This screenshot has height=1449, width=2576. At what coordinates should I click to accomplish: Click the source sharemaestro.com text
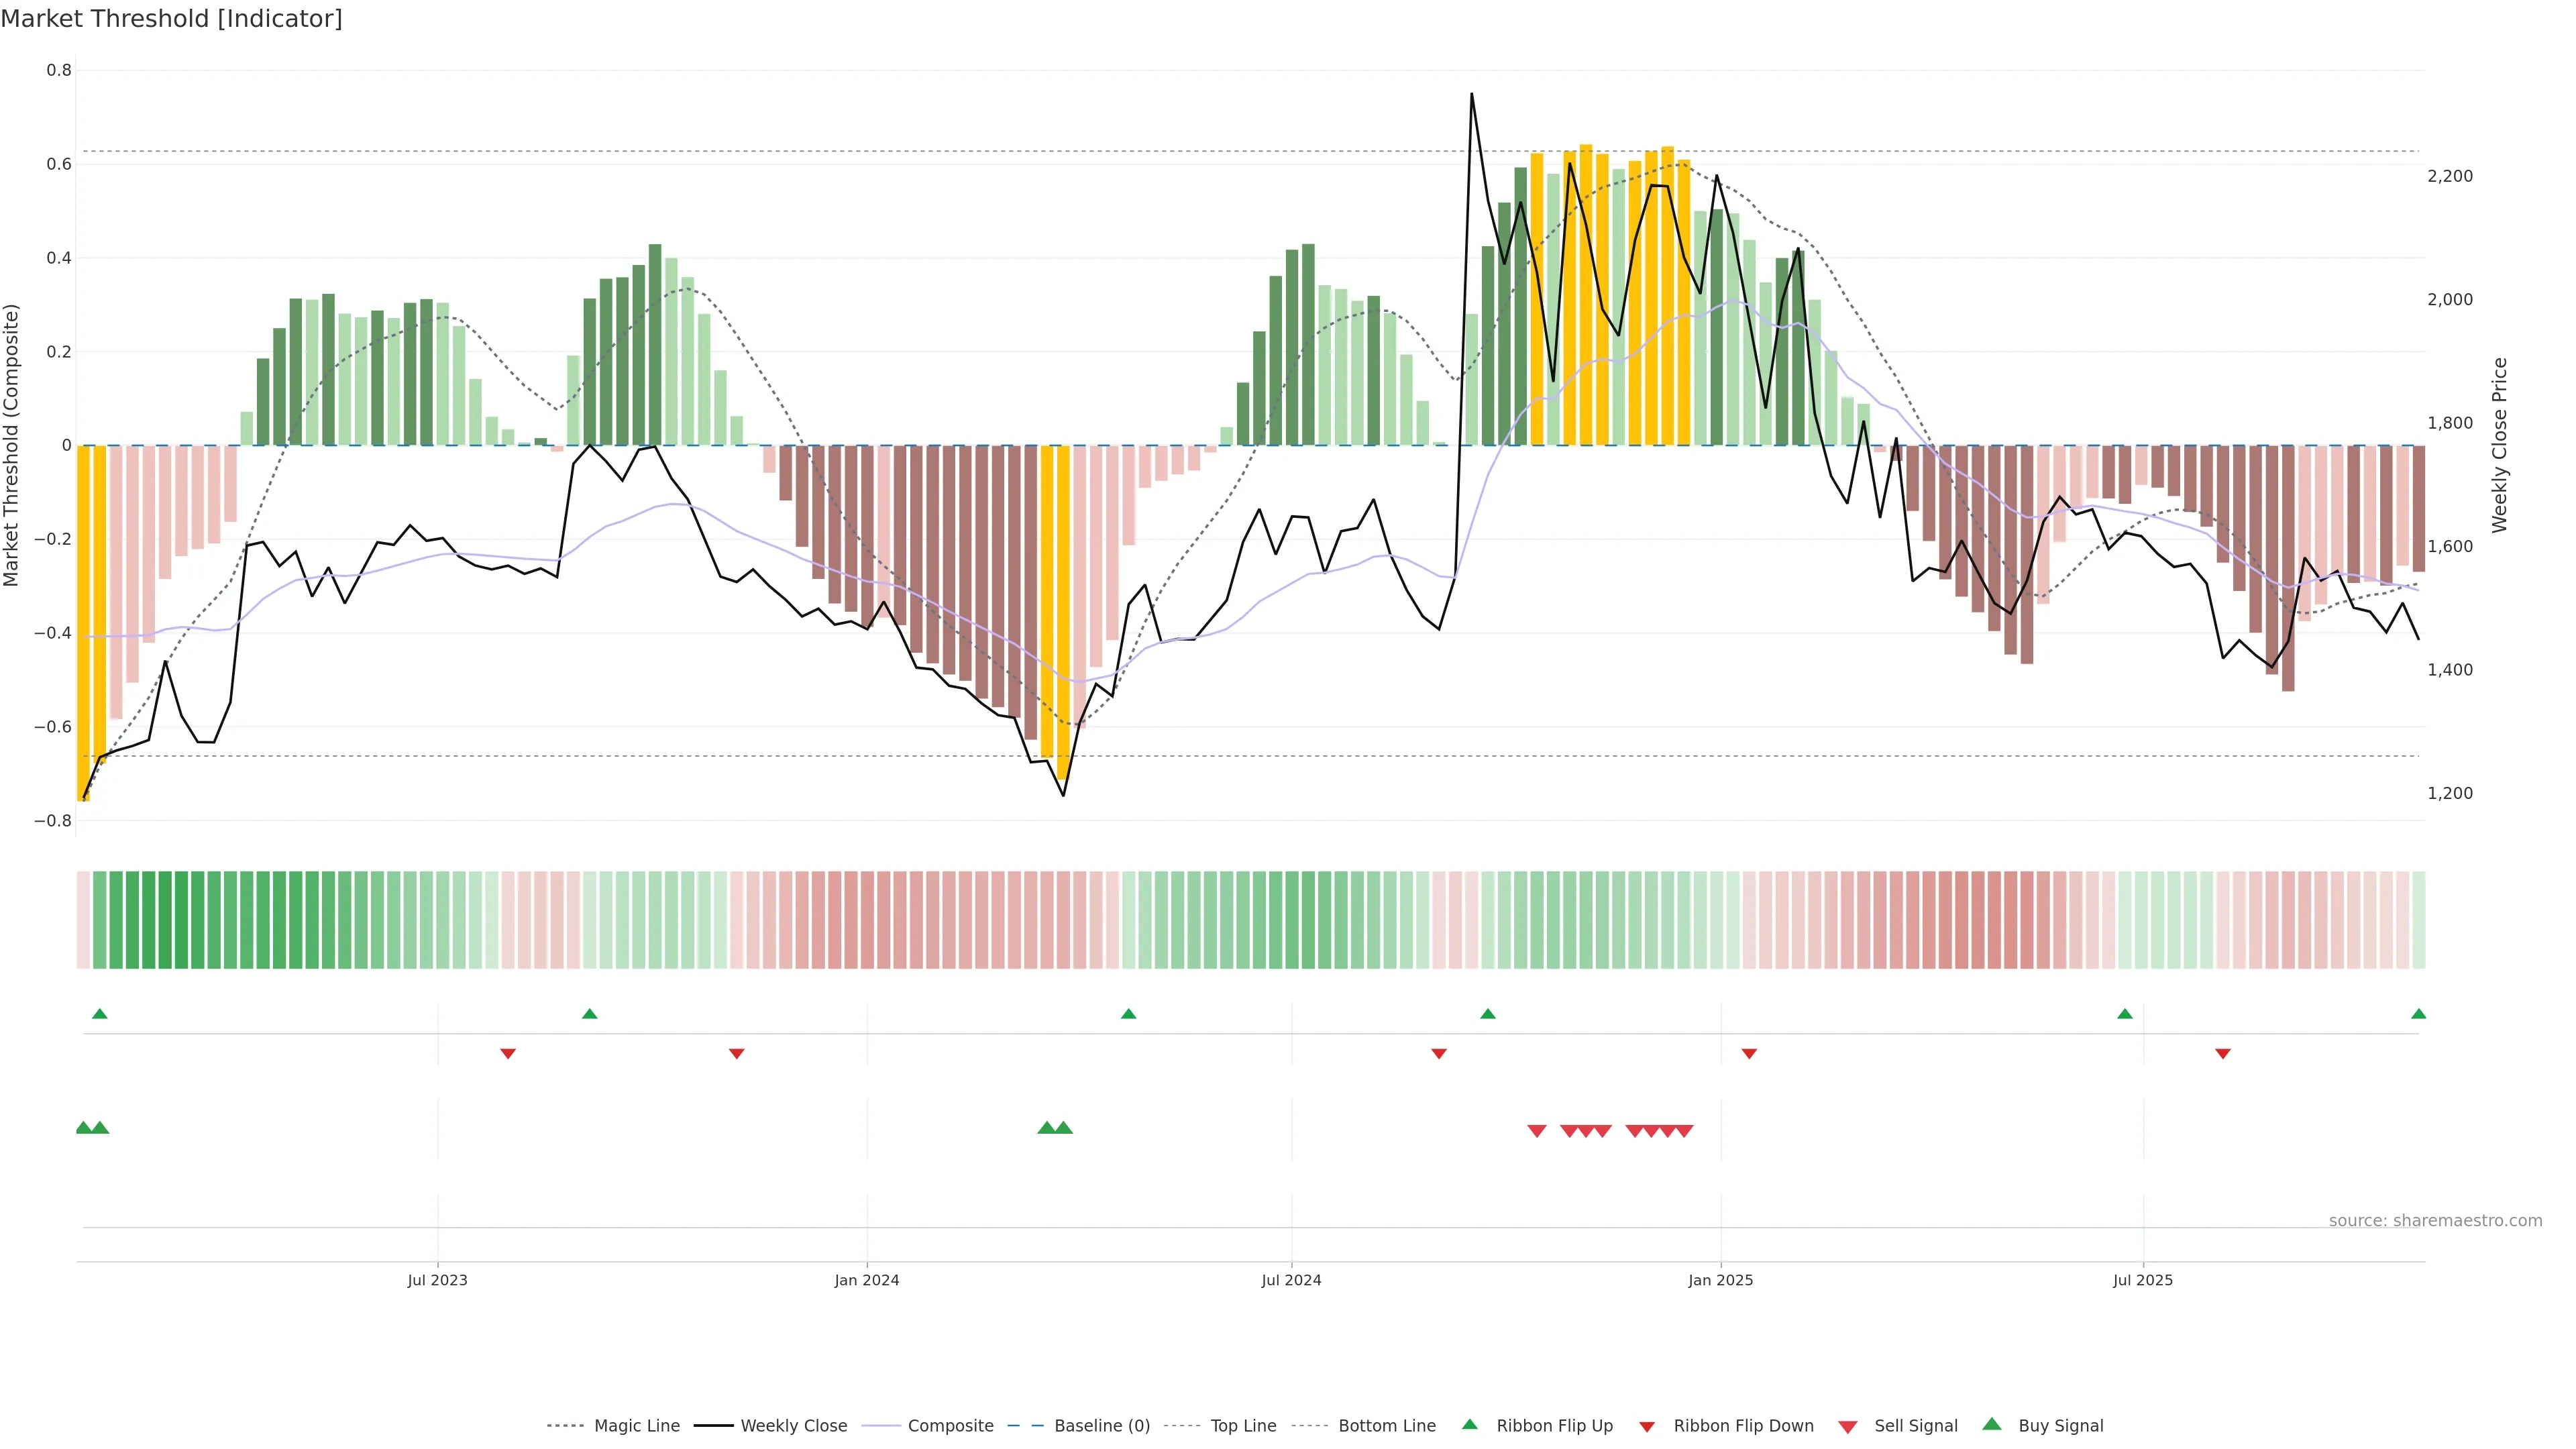pos(2435,1220)
